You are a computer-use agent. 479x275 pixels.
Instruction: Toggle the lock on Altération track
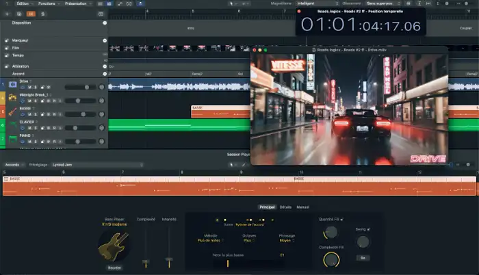click(7, 66)
